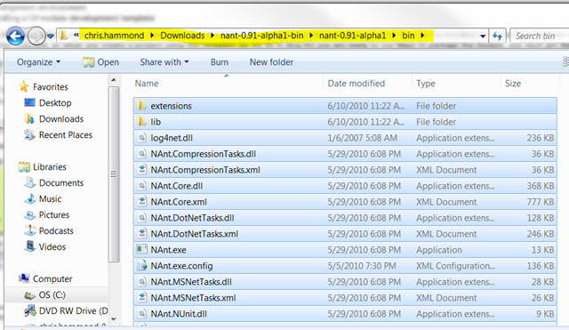This screenshot has width=569, height=330.
Task: Click Open in the toolbar
Action: coord(100,62)
